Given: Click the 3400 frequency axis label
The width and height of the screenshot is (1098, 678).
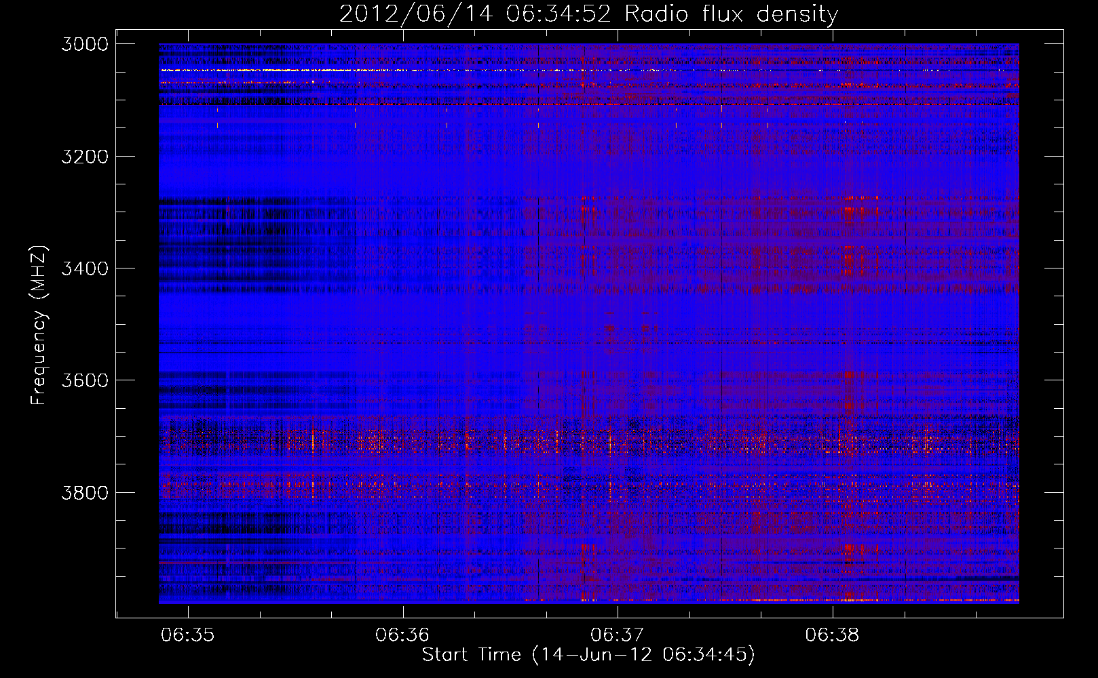Looking at the screenshot, I should pos(85,268).
